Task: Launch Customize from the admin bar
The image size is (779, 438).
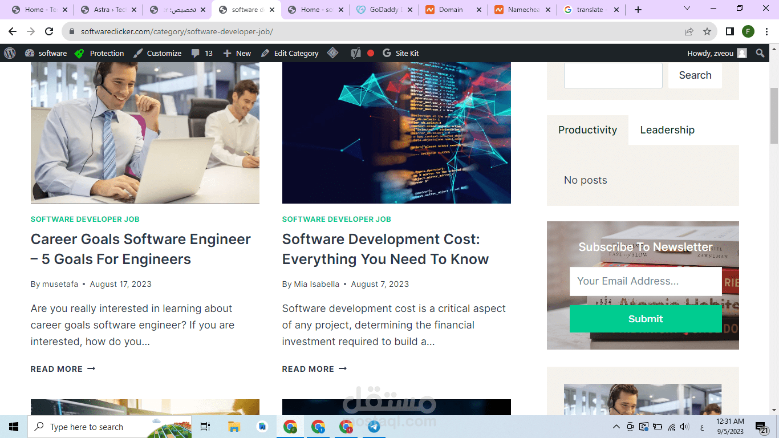Action: 157,53
